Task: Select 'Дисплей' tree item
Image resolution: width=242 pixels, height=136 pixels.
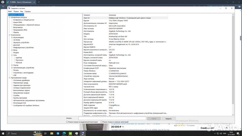Action: click(16, 45)
